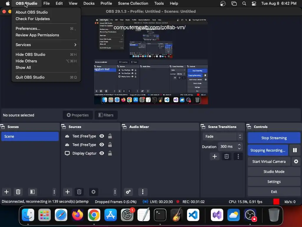The image size is (302, 227).
Task: Enable Studio Mode
Action: (x=274, y=171)
